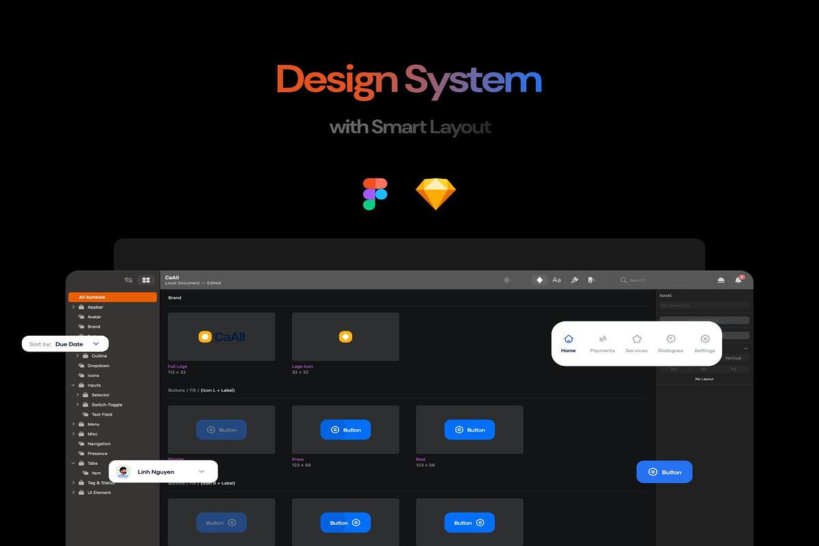Open the Symbols diamond tab in toolbar

[x=540, y=280]
